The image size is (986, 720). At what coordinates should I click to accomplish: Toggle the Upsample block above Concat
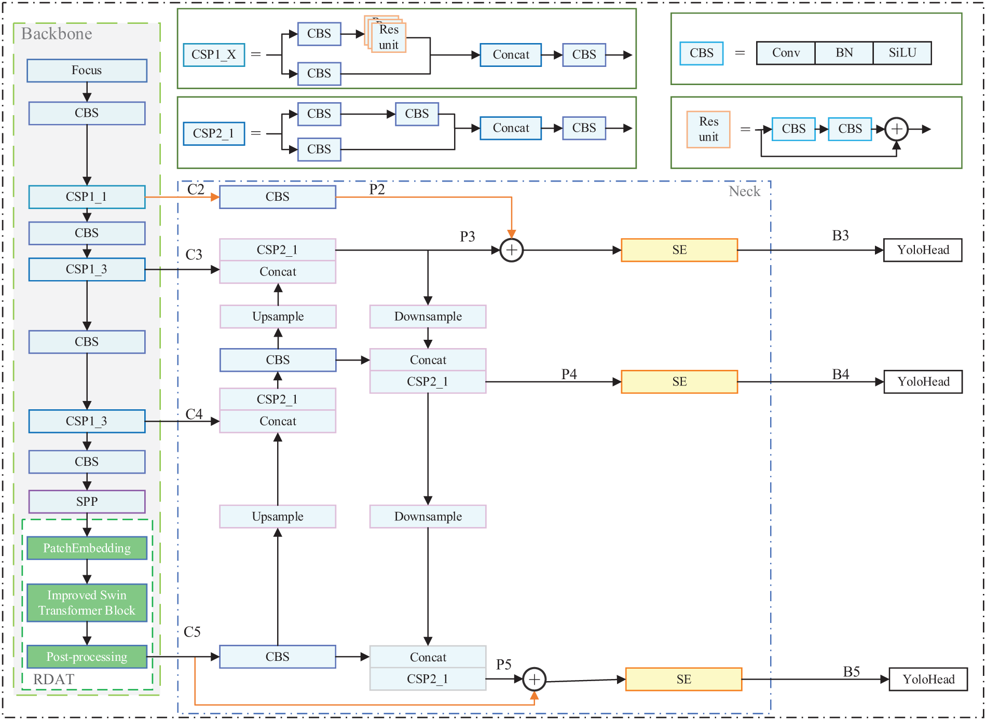(x=278, y=316)
